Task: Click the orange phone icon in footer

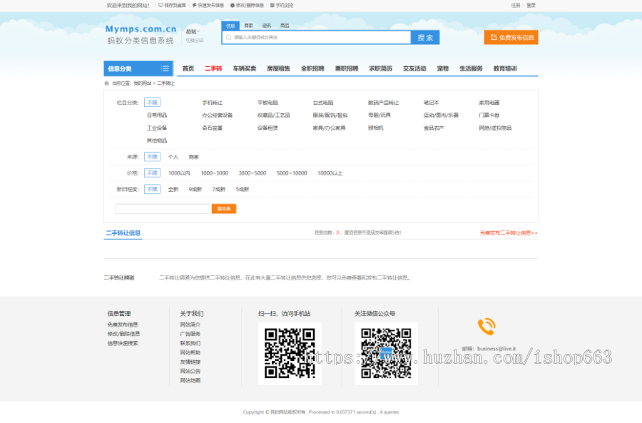Action: coord(486,327)
